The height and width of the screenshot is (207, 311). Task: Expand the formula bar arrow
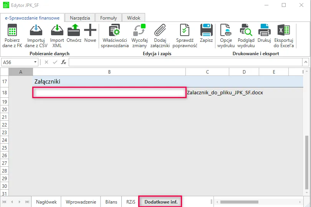(305, 62)
